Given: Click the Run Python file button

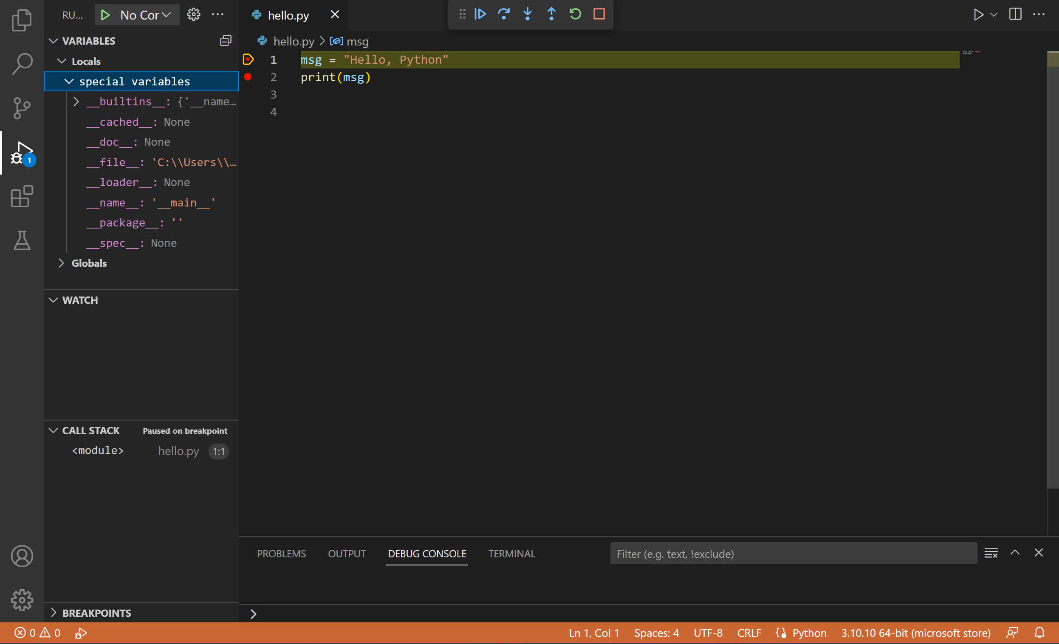Looking at the screenshot, I should (978, 14).
